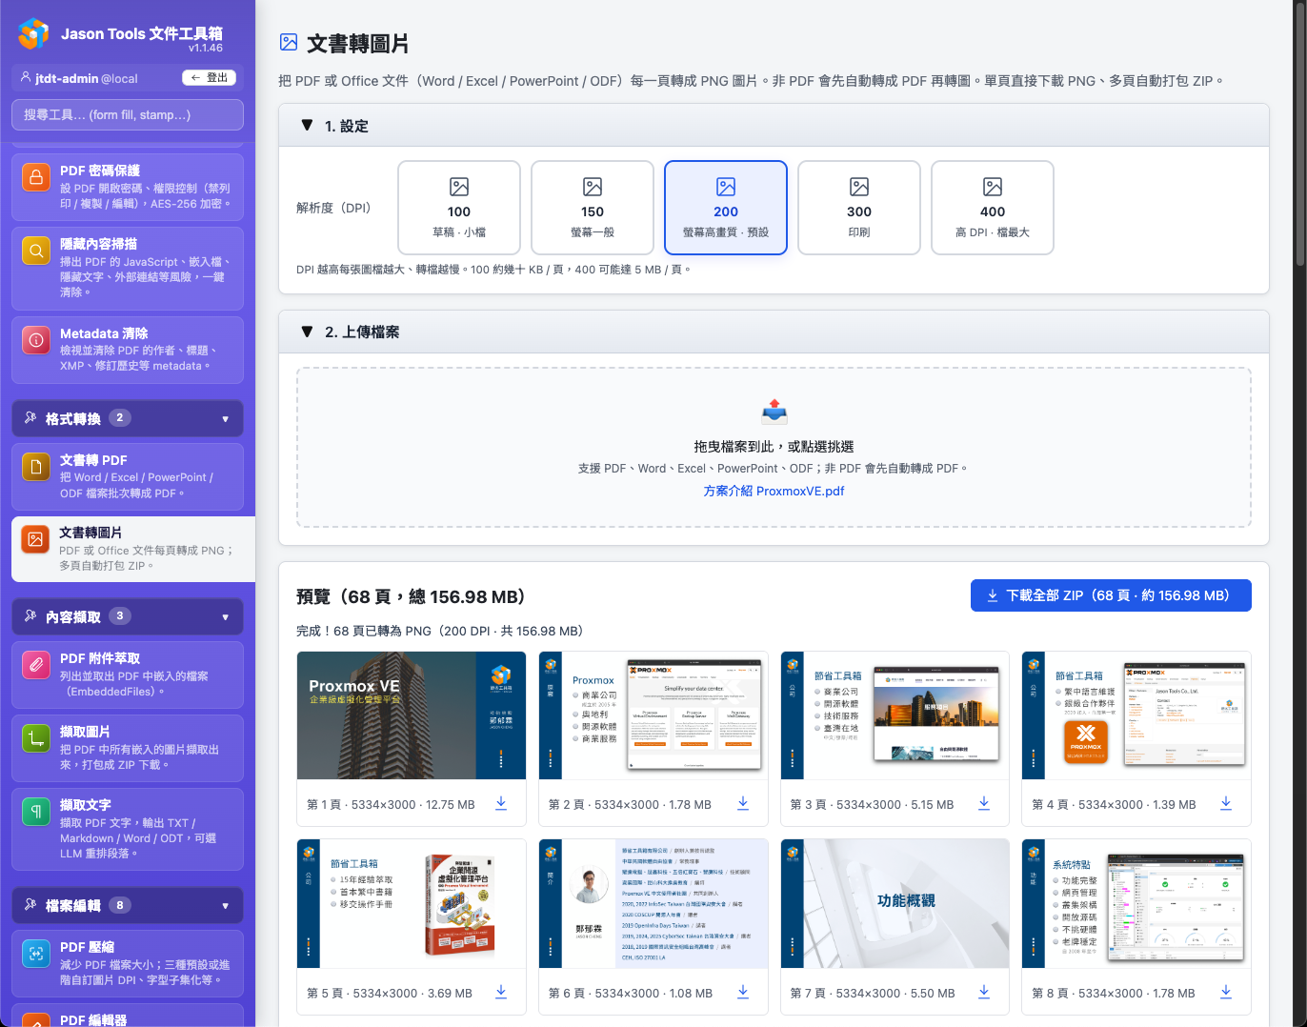1307x1027 pixels.
Task: Click the 下載全部 ZIP button
Action: point(1110,595)
